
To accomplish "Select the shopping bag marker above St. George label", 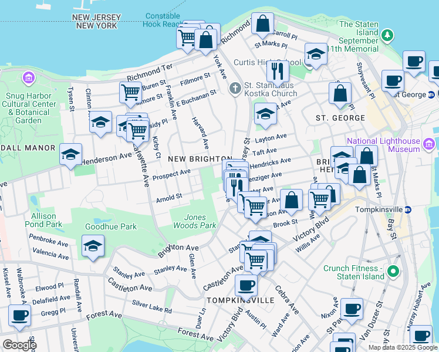I will pos(340,93).
